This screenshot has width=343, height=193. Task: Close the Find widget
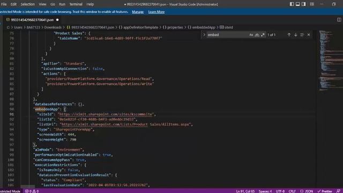[x=309, y=35]
